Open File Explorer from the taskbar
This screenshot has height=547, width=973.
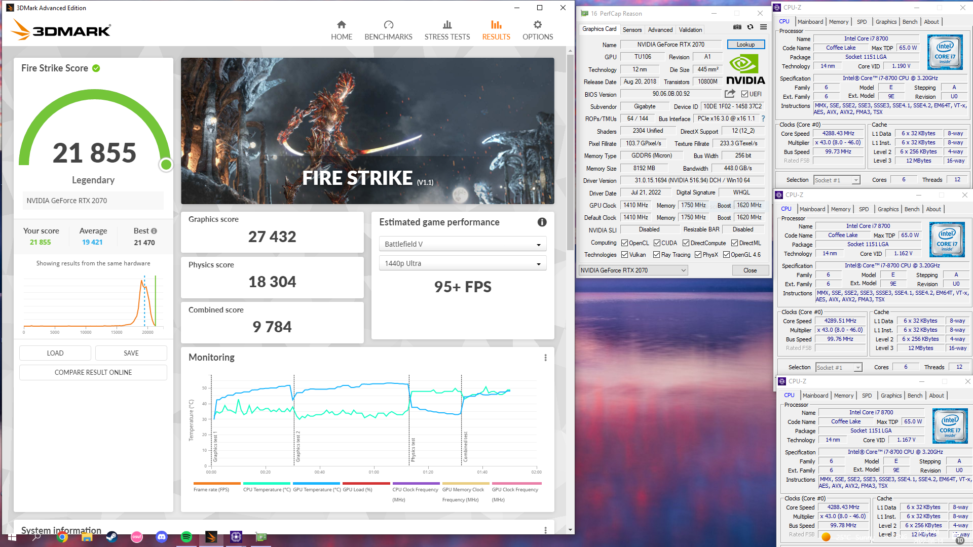point(87,537)
